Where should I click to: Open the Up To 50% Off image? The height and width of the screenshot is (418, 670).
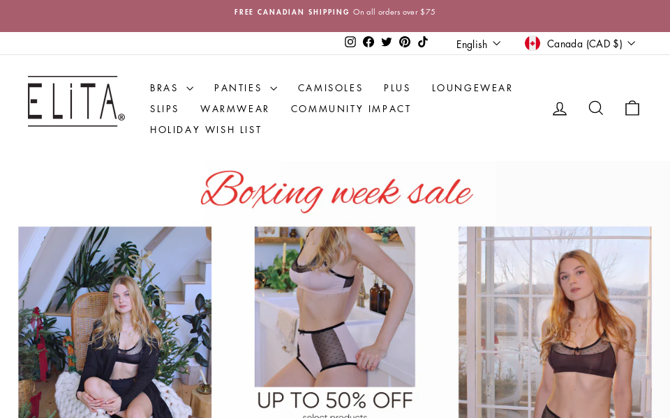pos(334,322)
